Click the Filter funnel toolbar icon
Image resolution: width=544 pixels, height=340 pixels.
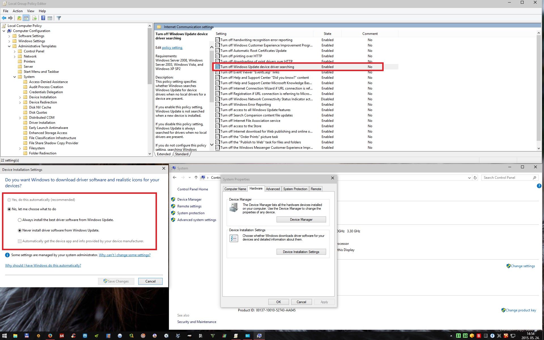click(59, 18)
